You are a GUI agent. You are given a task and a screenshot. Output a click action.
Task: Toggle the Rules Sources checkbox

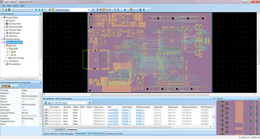click(x=7, y=58)
